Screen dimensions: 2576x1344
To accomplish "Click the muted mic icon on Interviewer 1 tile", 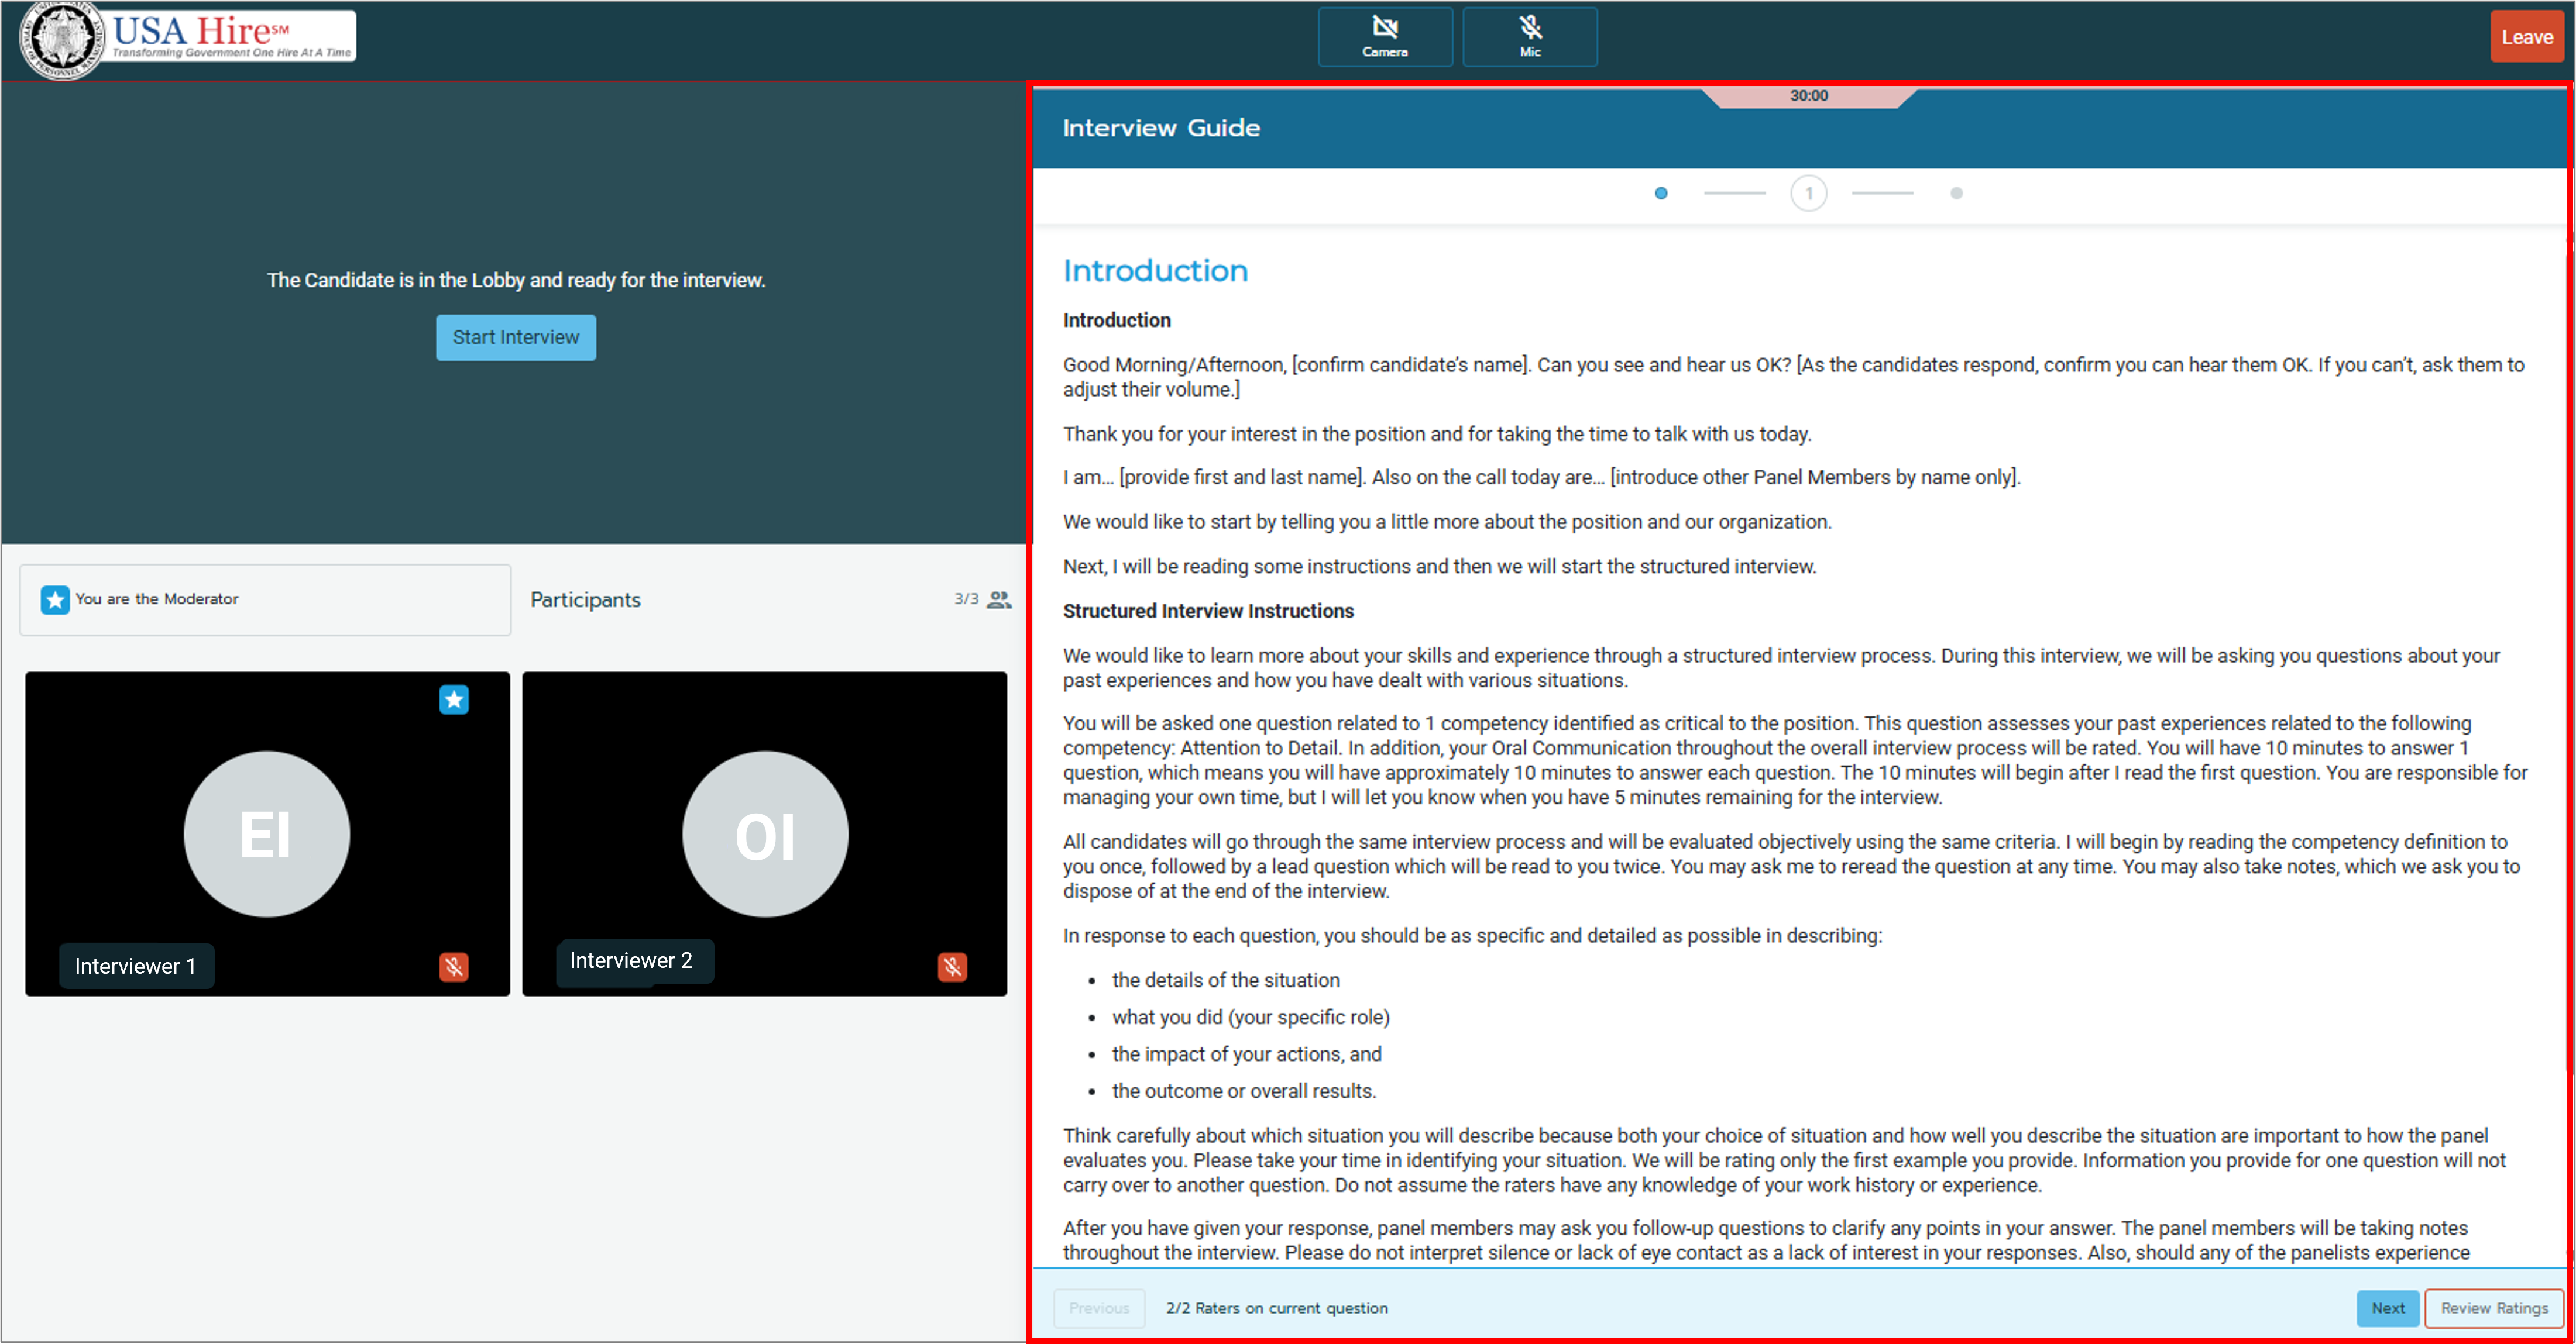I will click(454, 966).
